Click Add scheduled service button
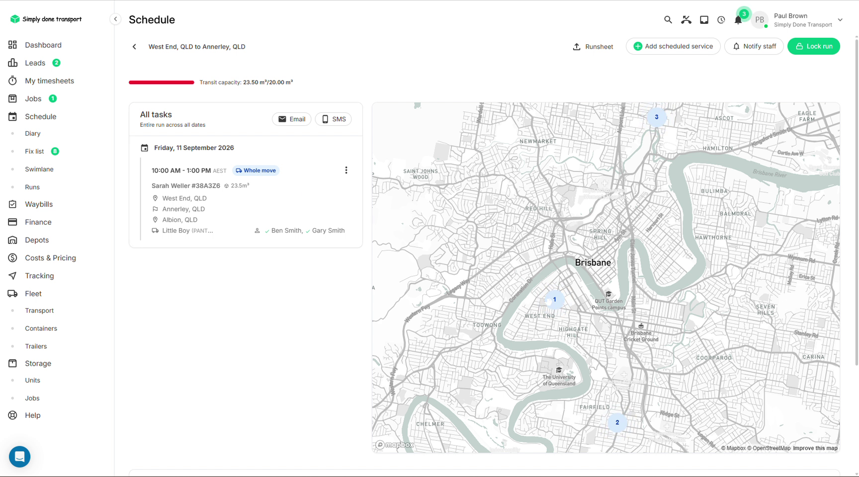Image resolution: width=859 pixels, height=477 pixels. (673, 46)
